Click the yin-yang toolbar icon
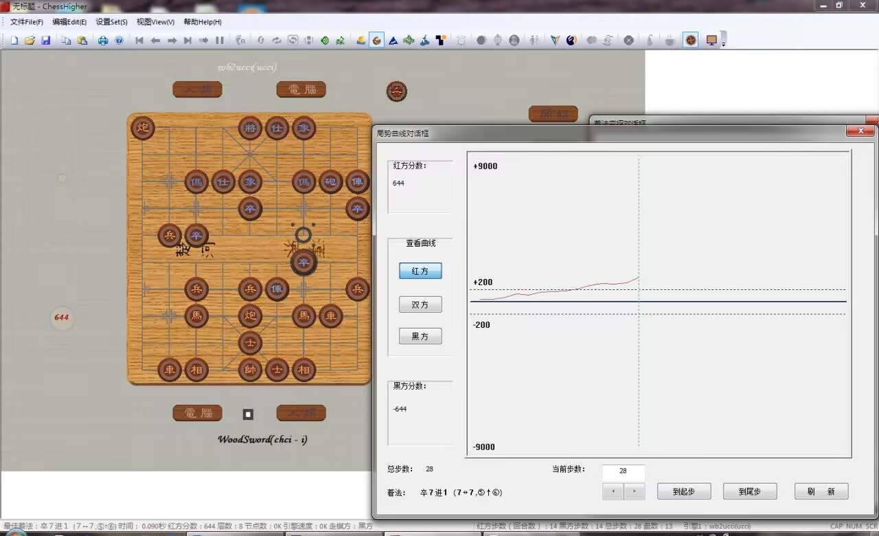 pyautogui.click(x=571, y=41)
